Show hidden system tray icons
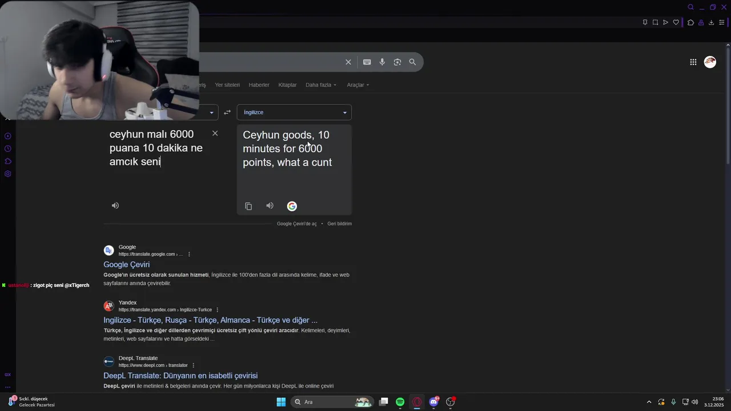 click(649, 402)
